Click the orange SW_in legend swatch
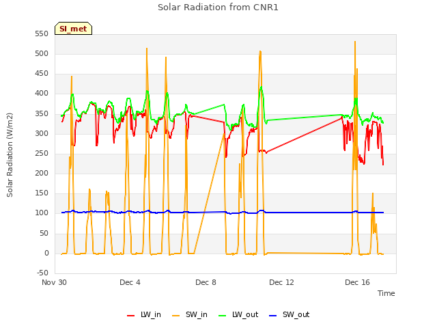437x328 pixels. click(x=176, y=316)
